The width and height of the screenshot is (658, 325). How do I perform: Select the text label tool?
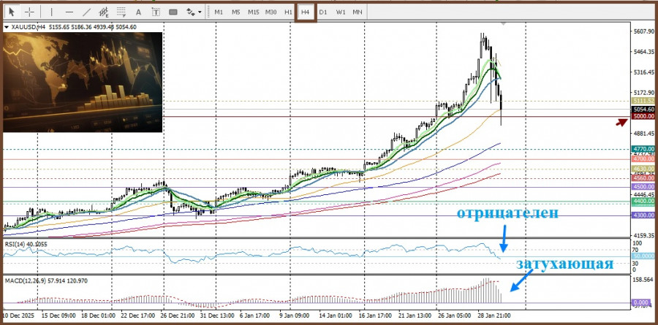point(155,12)
